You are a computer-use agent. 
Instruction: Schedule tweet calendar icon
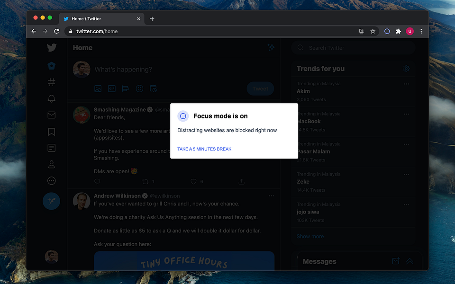click(153, 89)
